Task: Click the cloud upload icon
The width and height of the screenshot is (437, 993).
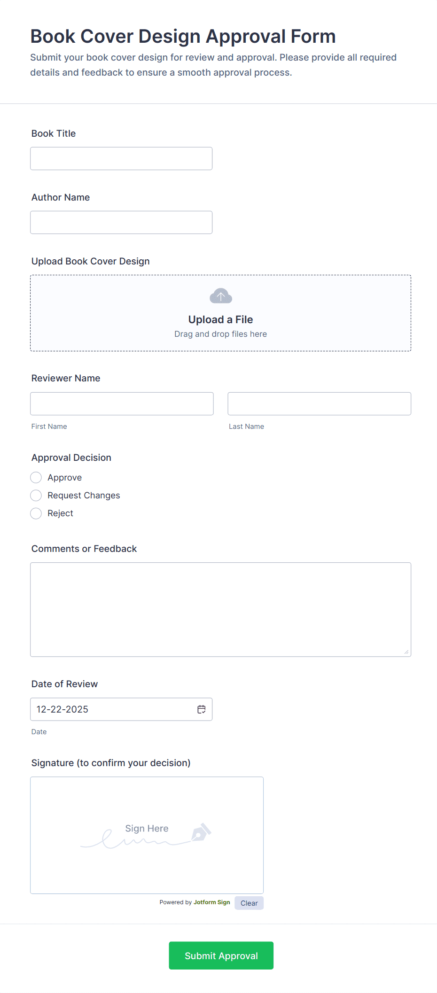Action: click(x=220, y=296)
